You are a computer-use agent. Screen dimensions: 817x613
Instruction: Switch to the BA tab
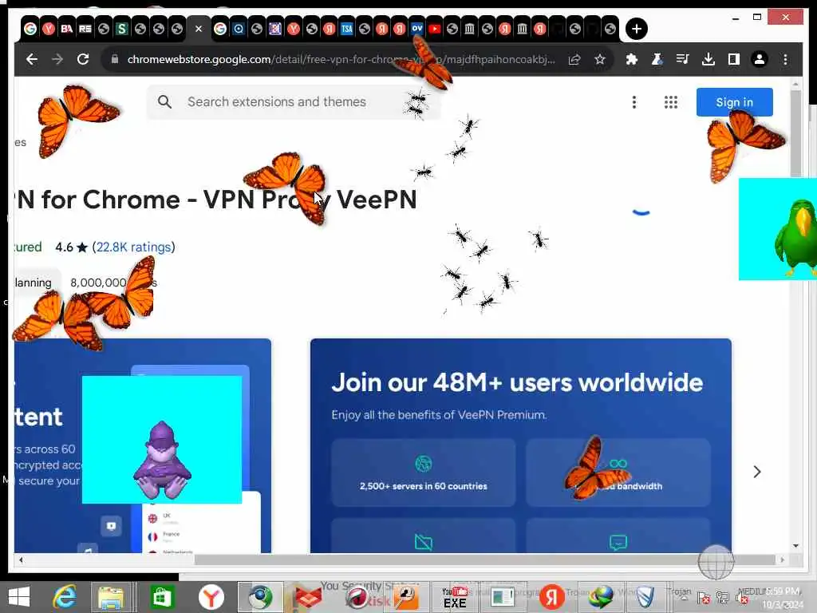click(67, 29)
